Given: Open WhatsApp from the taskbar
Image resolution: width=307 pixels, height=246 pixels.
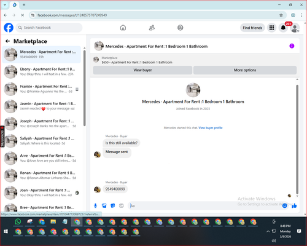Looking at the screenshot, I should pos(18,221).
